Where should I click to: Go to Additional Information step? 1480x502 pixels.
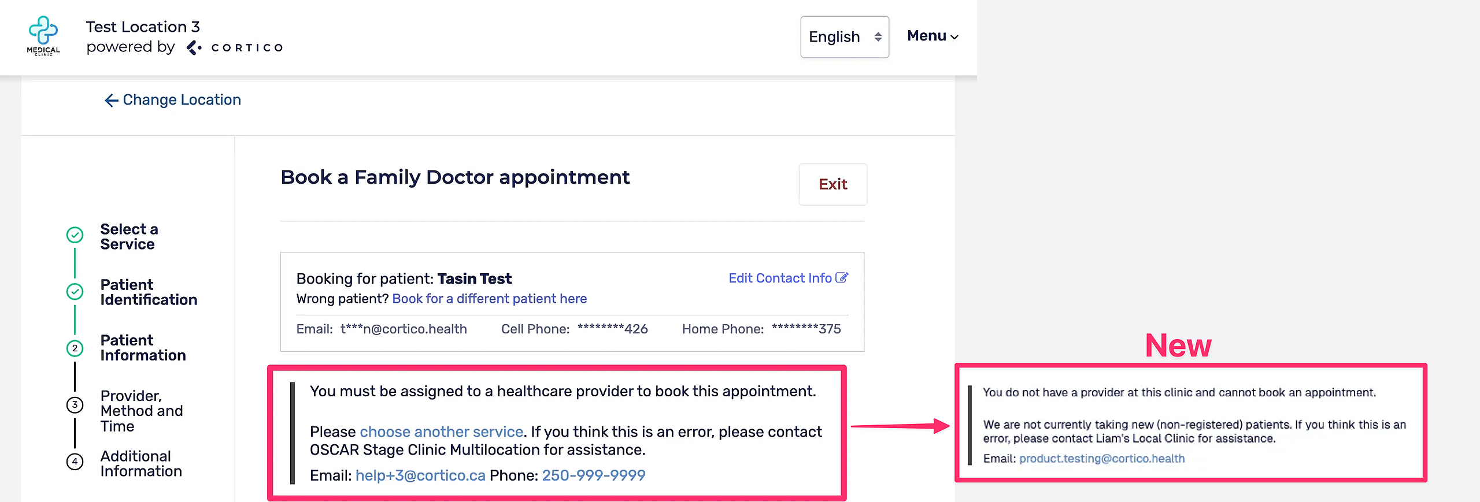141,463
